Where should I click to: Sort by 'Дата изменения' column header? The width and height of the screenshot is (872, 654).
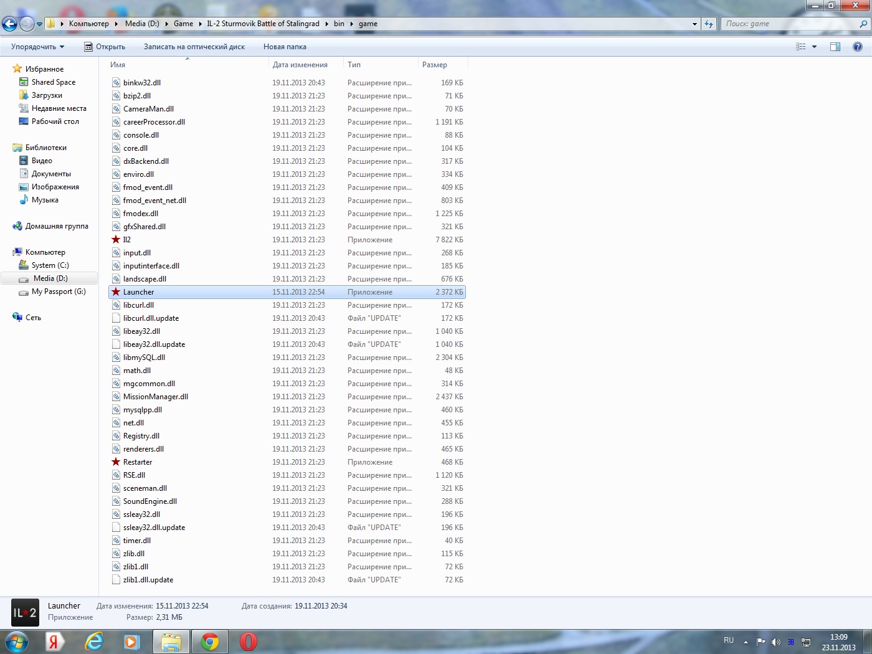point(300,65)
